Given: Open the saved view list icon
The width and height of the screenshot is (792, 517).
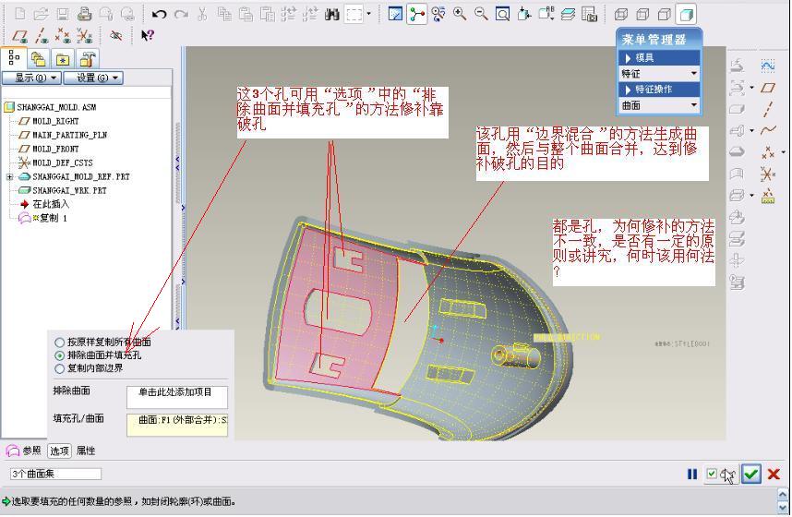Looking at the screenshot, I should (x=546, y=14).
